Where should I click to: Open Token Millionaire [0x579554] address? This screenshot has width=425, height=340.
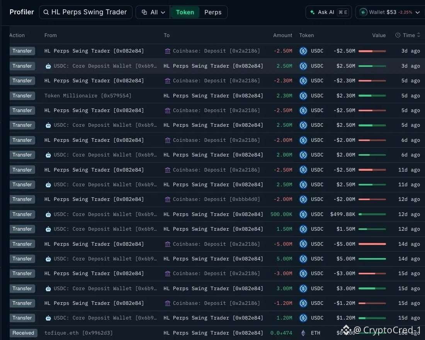[88, 96]
